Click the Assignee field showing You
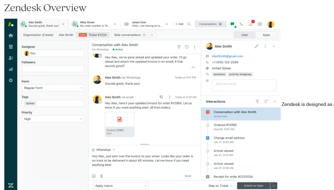 click(53, 53)
